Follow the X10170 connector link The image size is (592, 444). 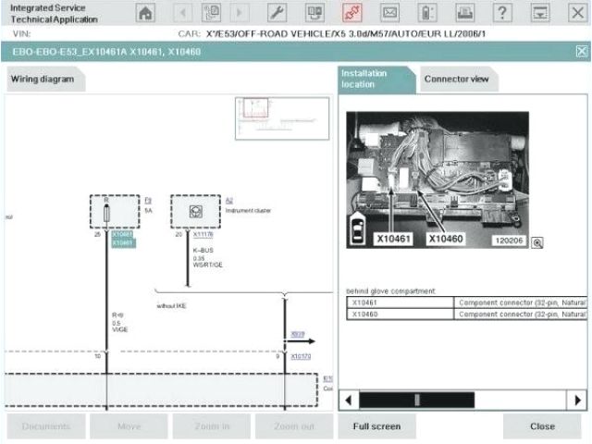point(301,356)
